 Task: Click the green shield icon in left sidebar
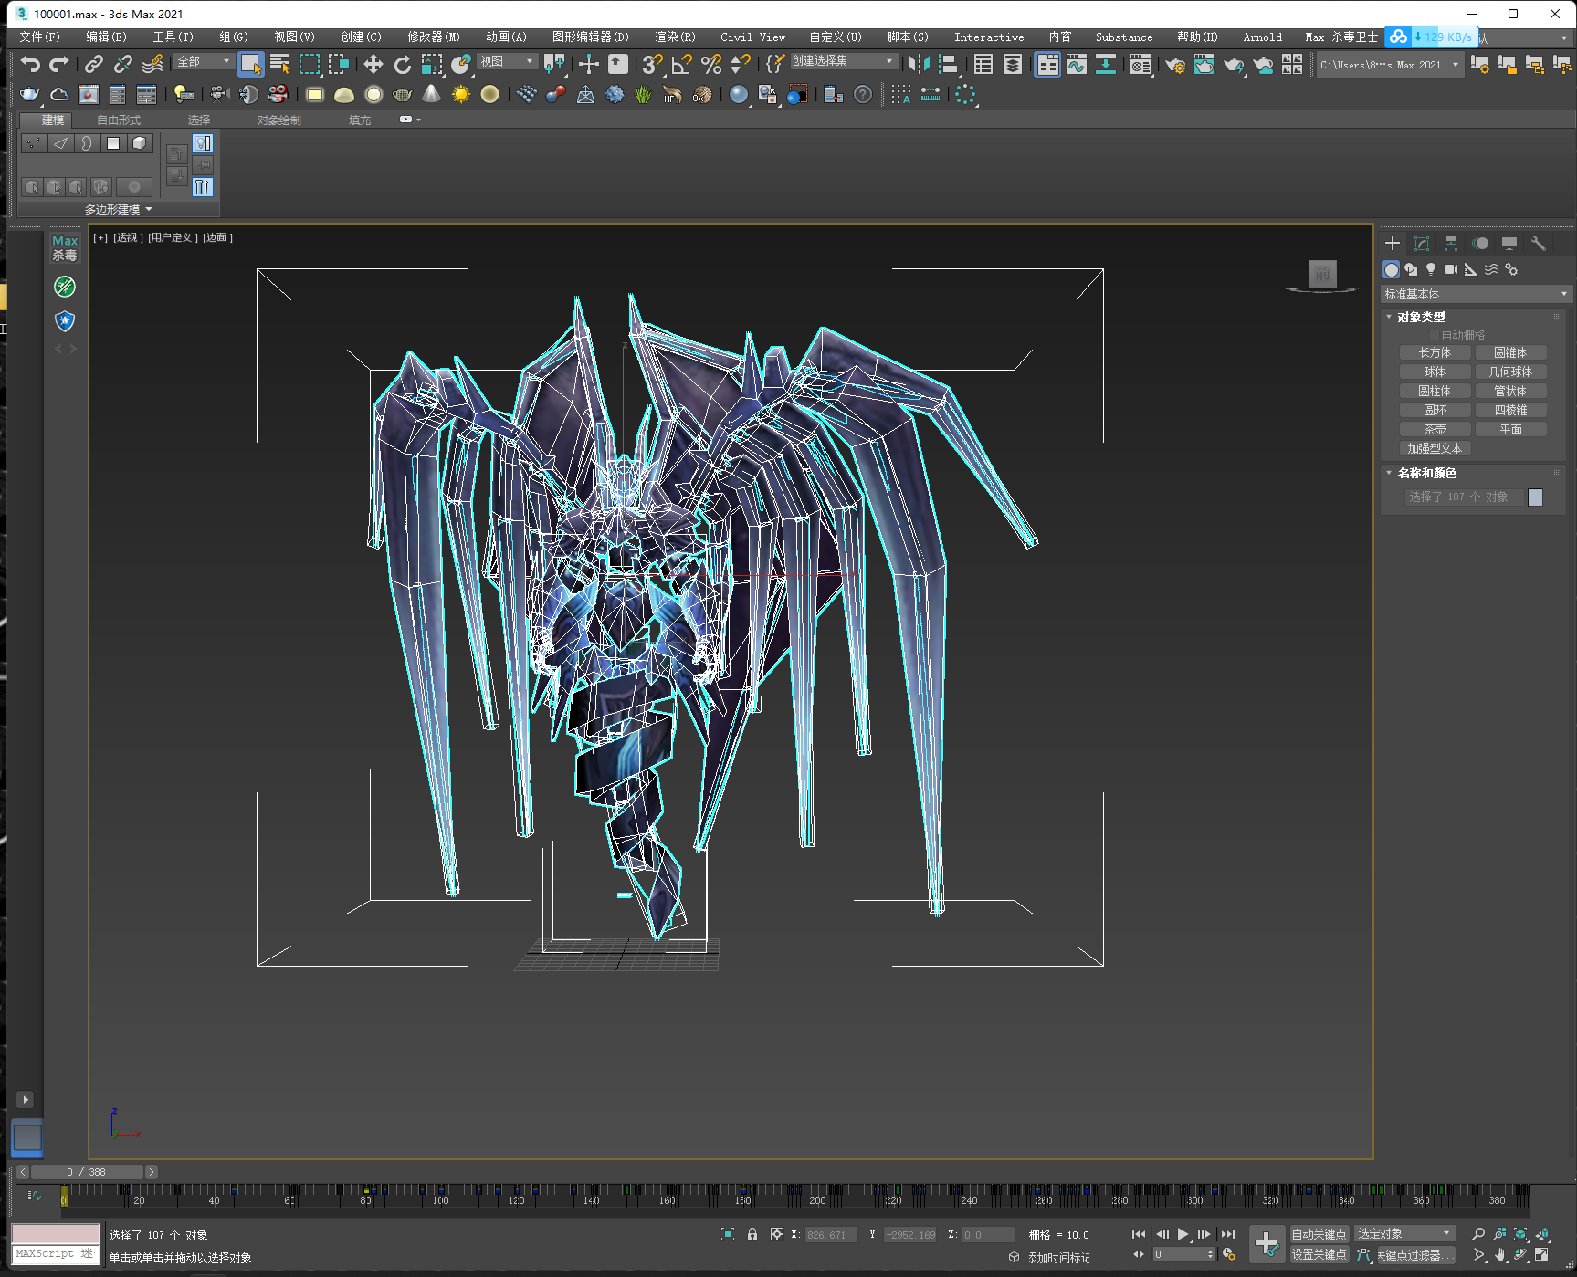(65, 287)
